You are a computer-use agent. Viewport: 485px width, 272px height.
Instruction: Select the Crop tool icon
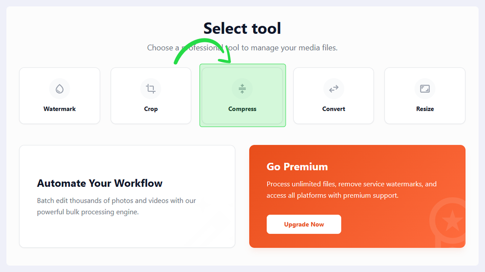point(151,89)
